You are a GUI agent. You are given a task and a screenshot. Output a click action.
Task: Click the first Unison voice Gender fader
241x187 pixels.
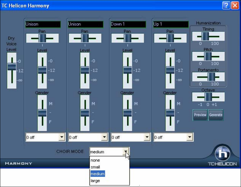pyautogui.click(x=42, y=113)
